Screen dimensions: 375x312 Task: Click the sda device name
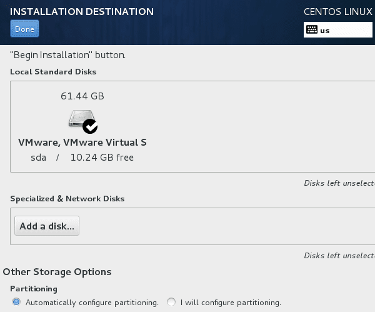coord(38,158)
